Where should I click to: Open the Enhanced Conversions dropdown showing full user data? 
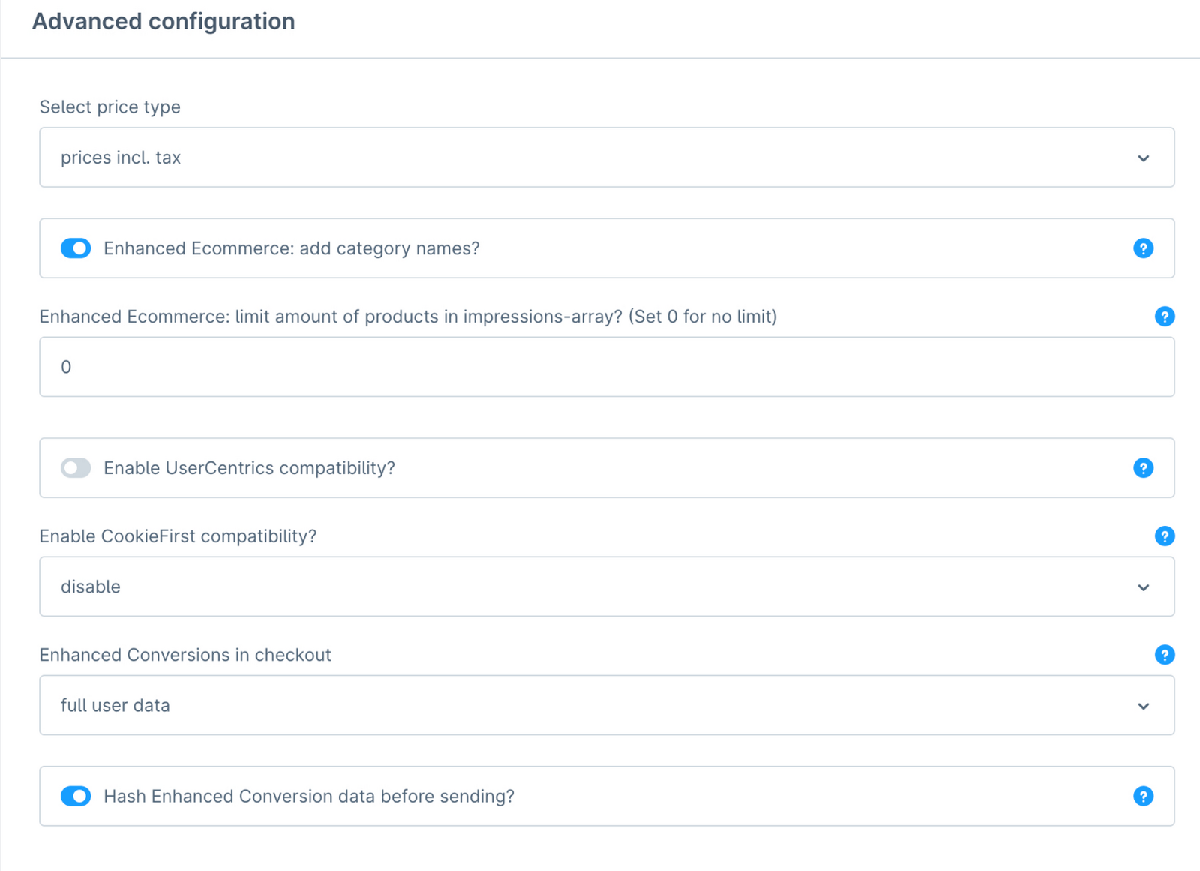(606, 705)
